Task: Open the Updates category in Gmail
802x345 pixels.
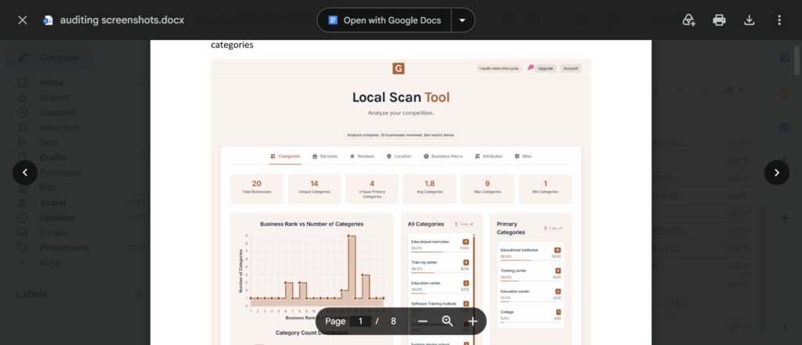Action: (58, 217)
